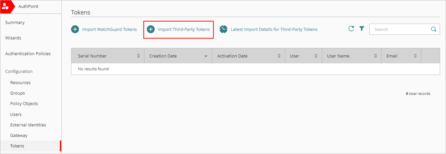Go to Authentication Policies

pyautogui.click(x=28, y=54)
